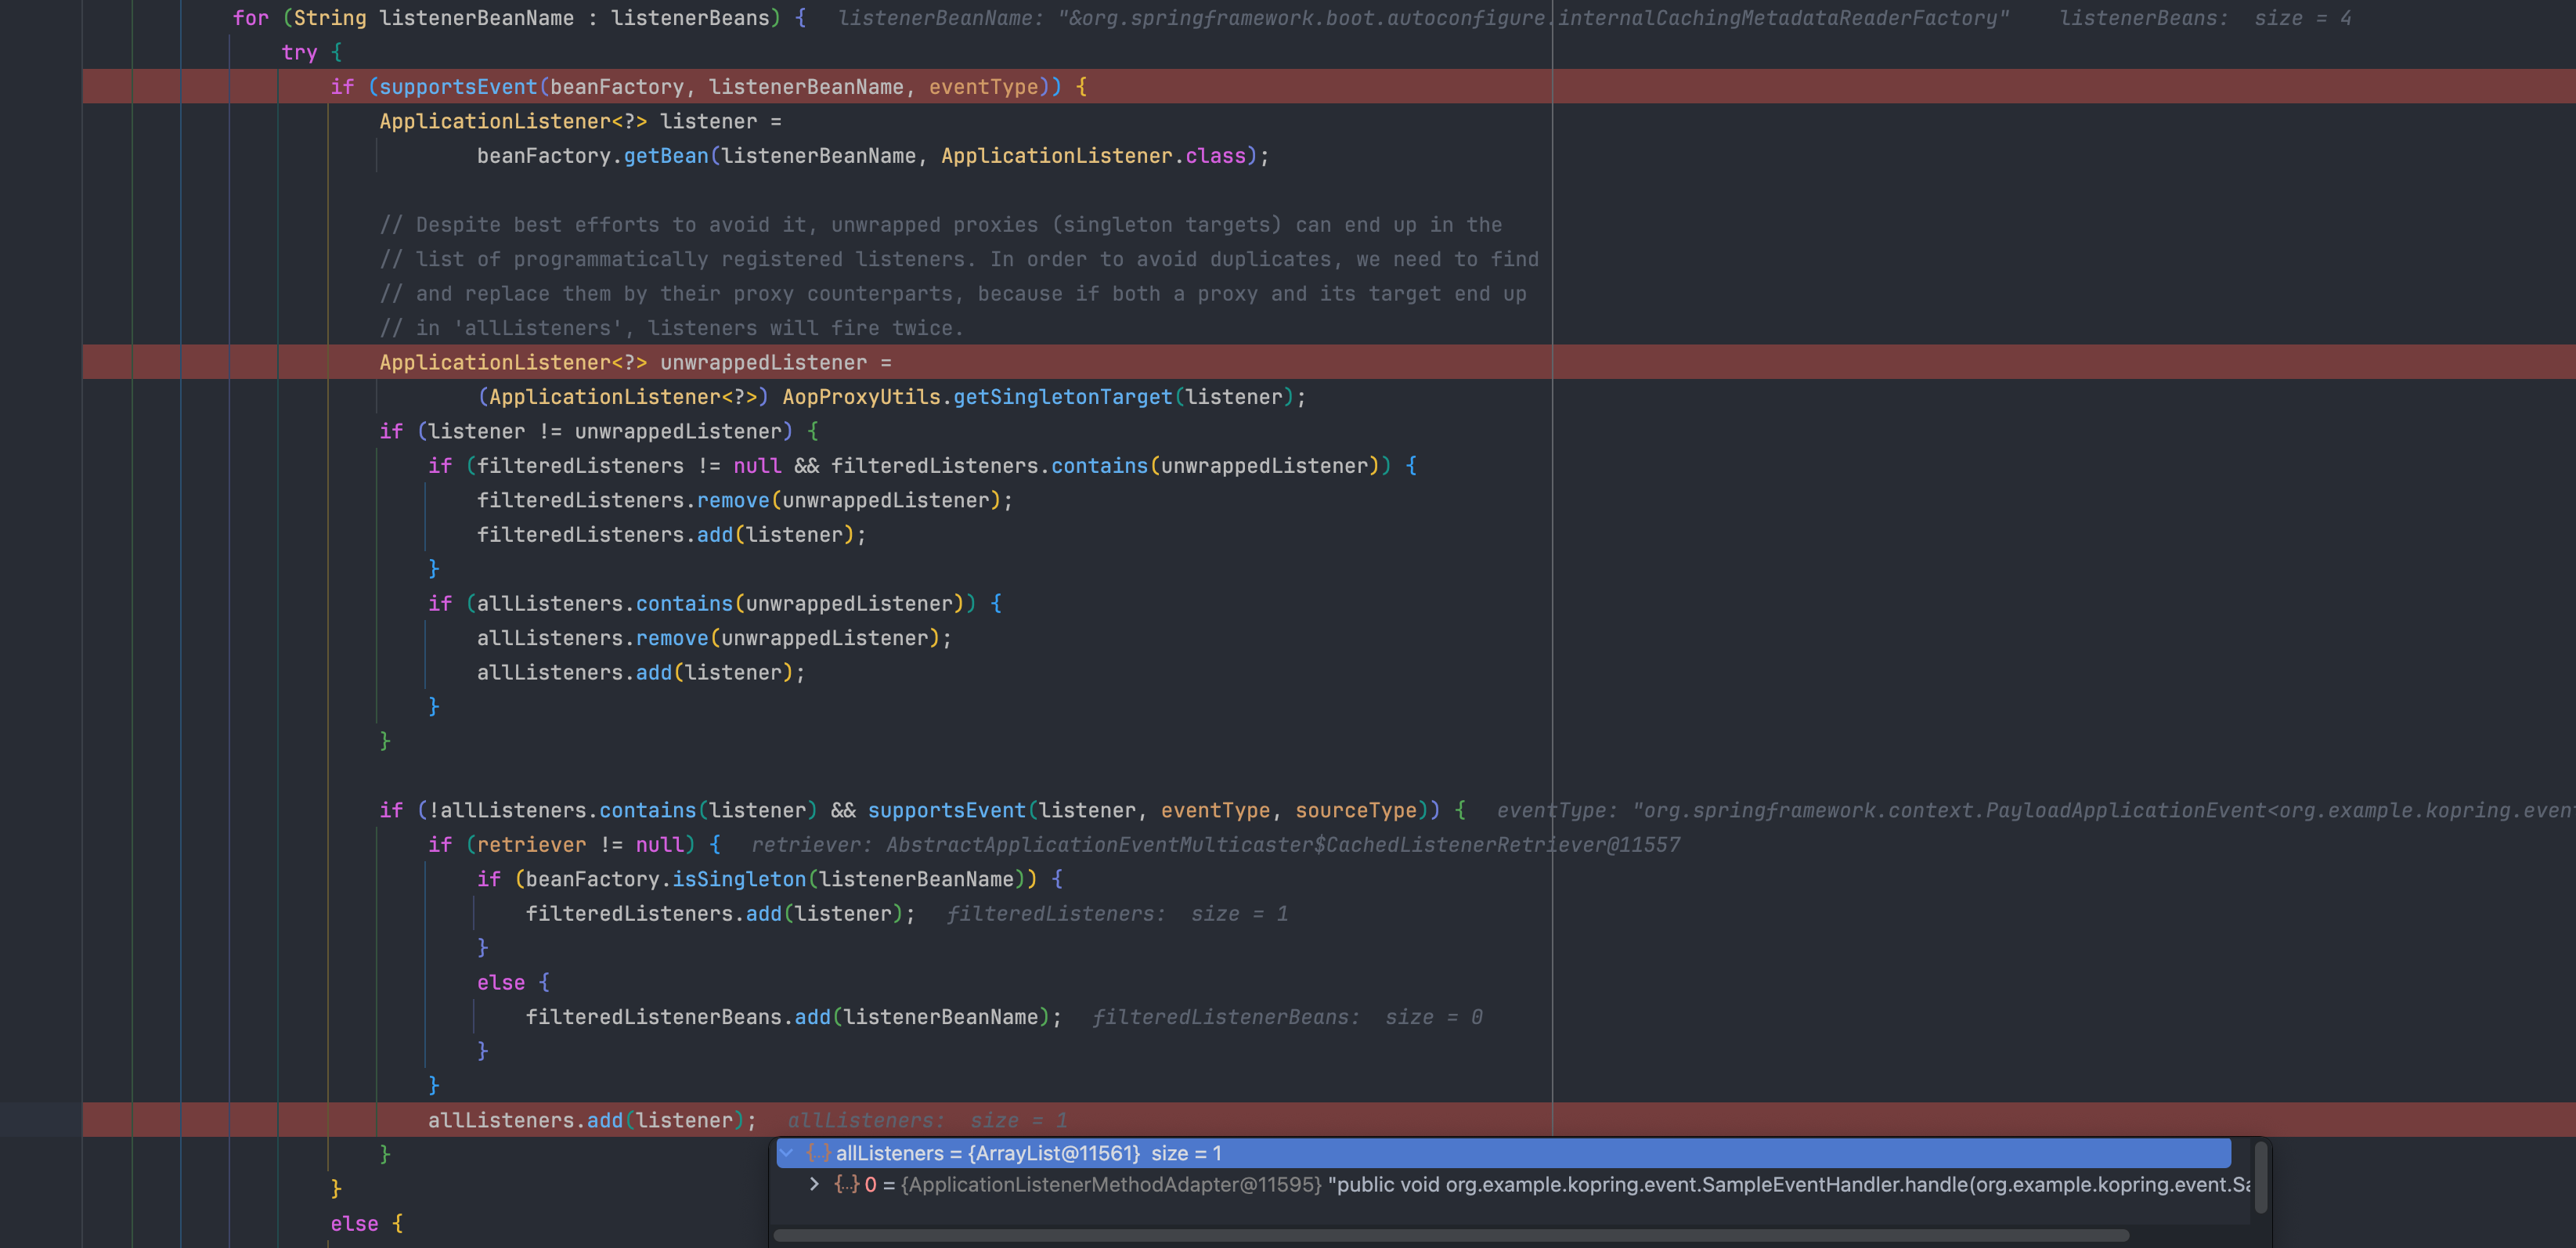Click the filteredListenerBeans size = 0 hint
This screenshot has width=2576, height=1248.
click(x=1286, y=1017)
